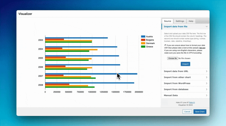This screenshot has height=126, width=226.
Task: Click the Greece green legend swatch
Action: [x=143, y=47]
